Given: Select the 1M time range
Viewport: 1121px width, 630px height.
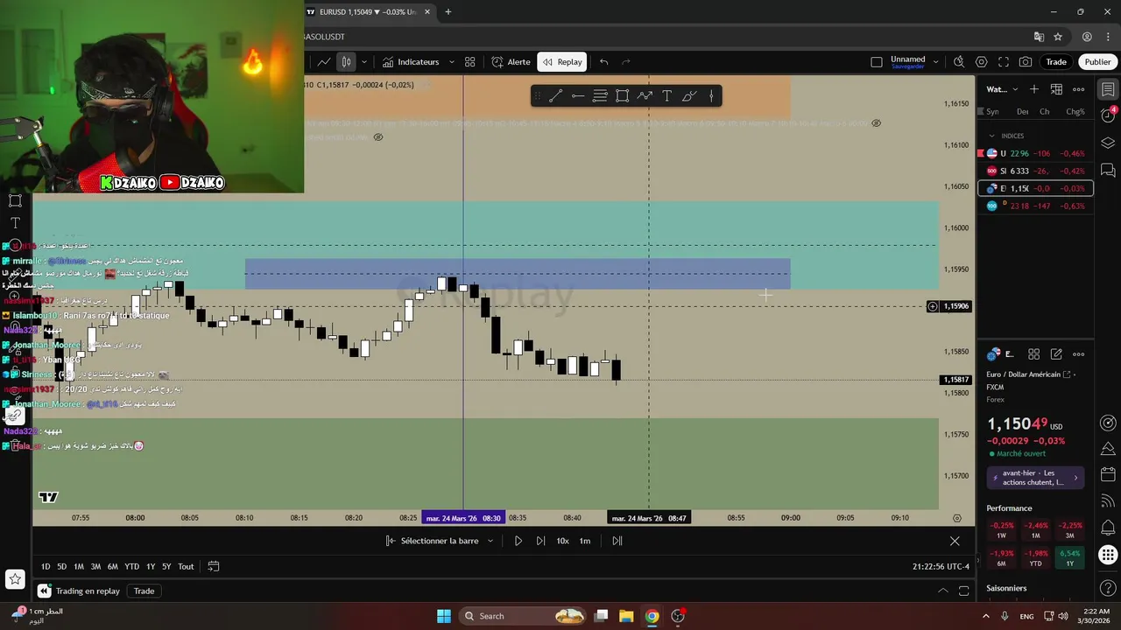Looking at the screenshot, I should click(x=79, y=566).
